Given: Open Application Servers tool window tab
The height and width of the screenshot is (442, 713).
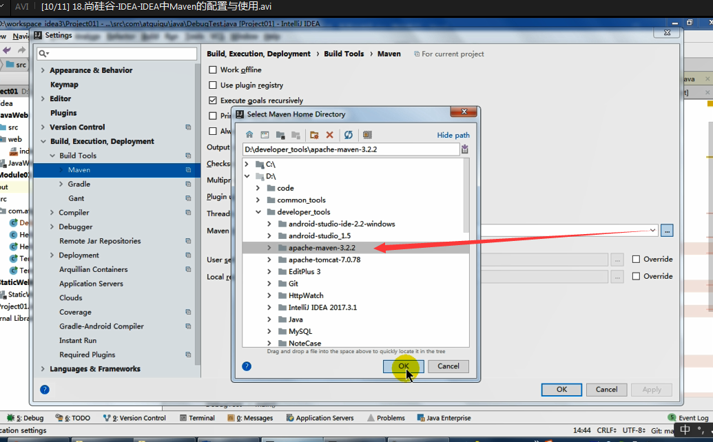Looking at the screenshot, I should click(320, 418).
